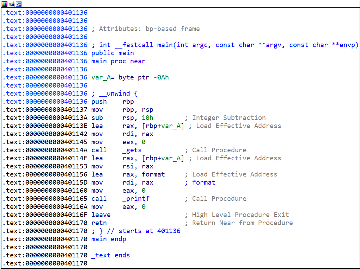Select the var_A stack variable definition
This screenshot has height=269, width=360.
130,77
